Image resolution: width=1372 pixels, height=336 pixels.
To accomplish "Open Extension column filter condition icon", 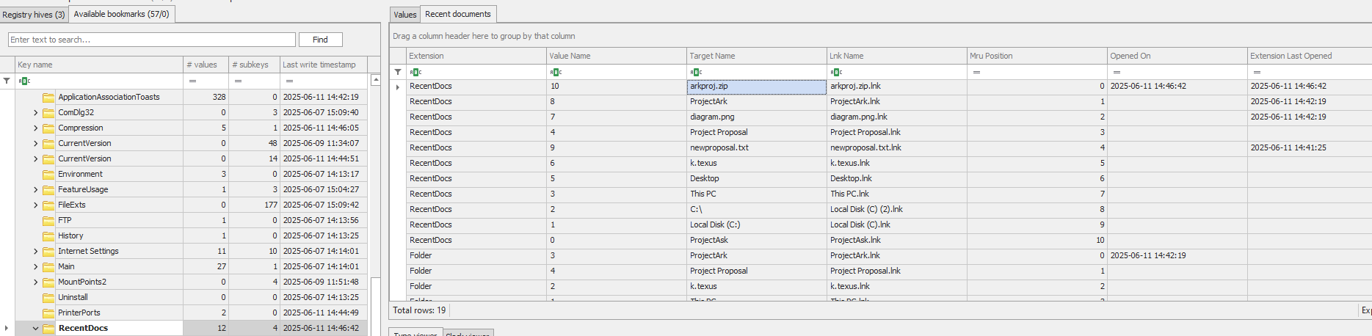I will (x=415, y=72).
